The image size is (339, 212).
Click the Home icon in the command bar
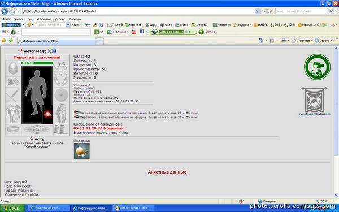pyautogui.click(x=260, y=41)
